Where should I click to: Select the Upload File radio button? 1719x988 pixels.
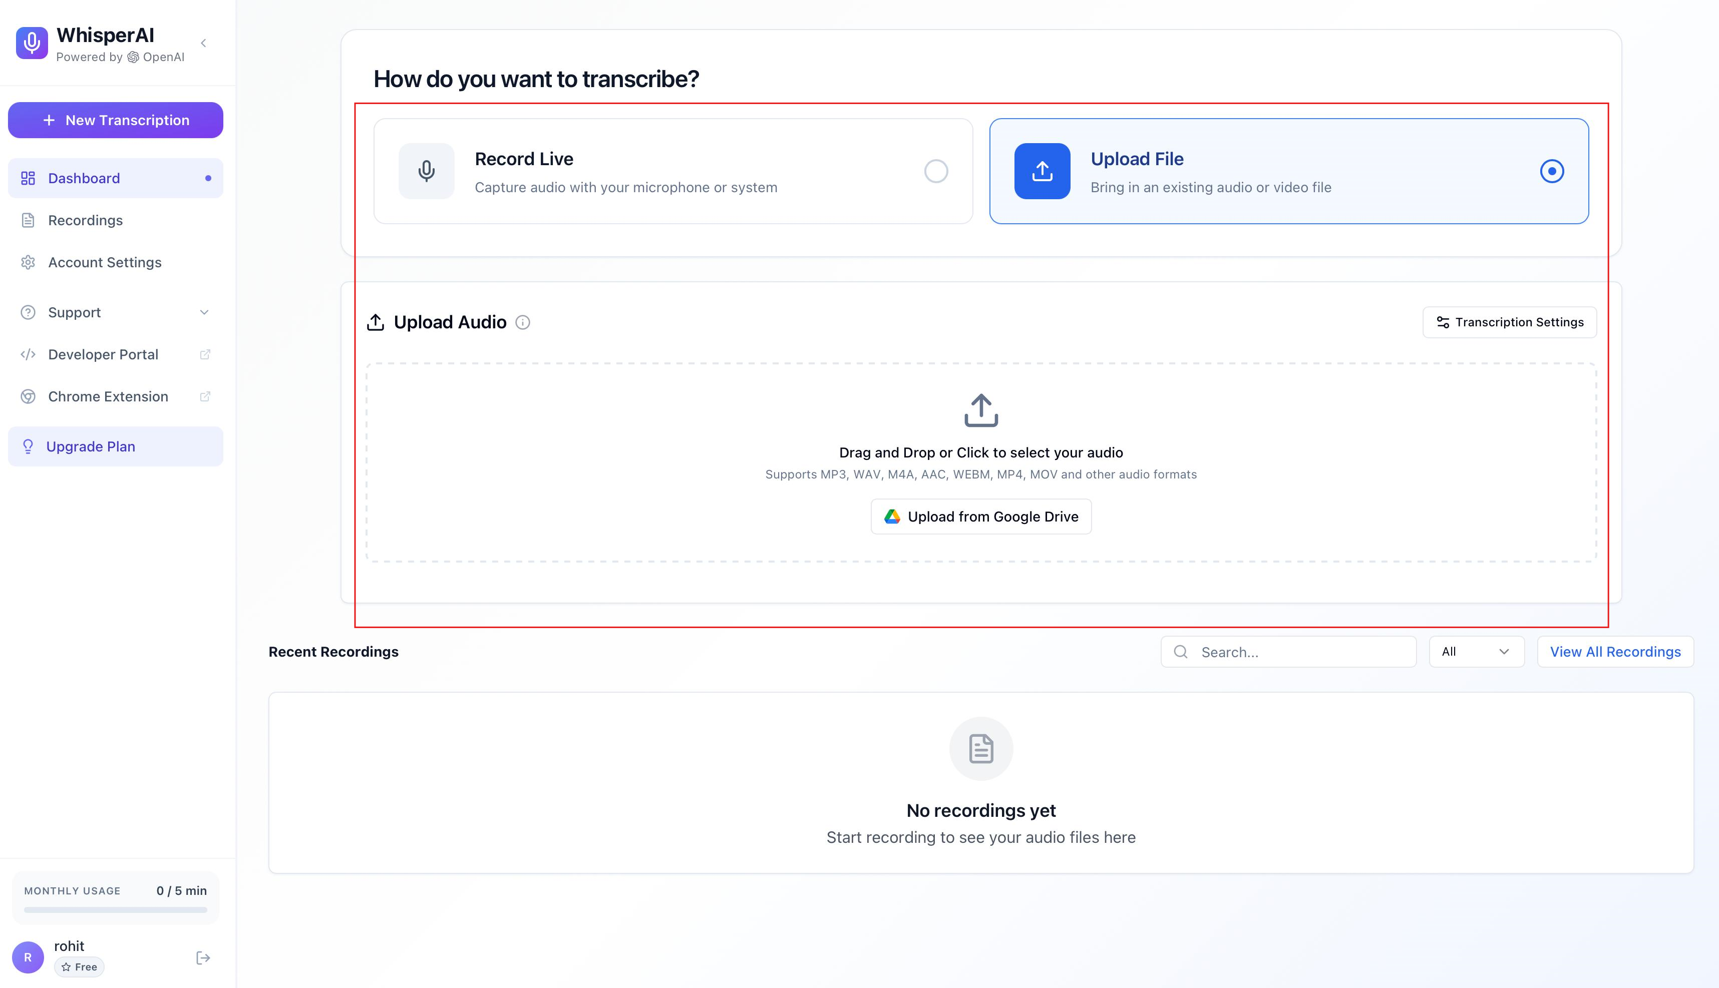click(x=1552, y=171)
